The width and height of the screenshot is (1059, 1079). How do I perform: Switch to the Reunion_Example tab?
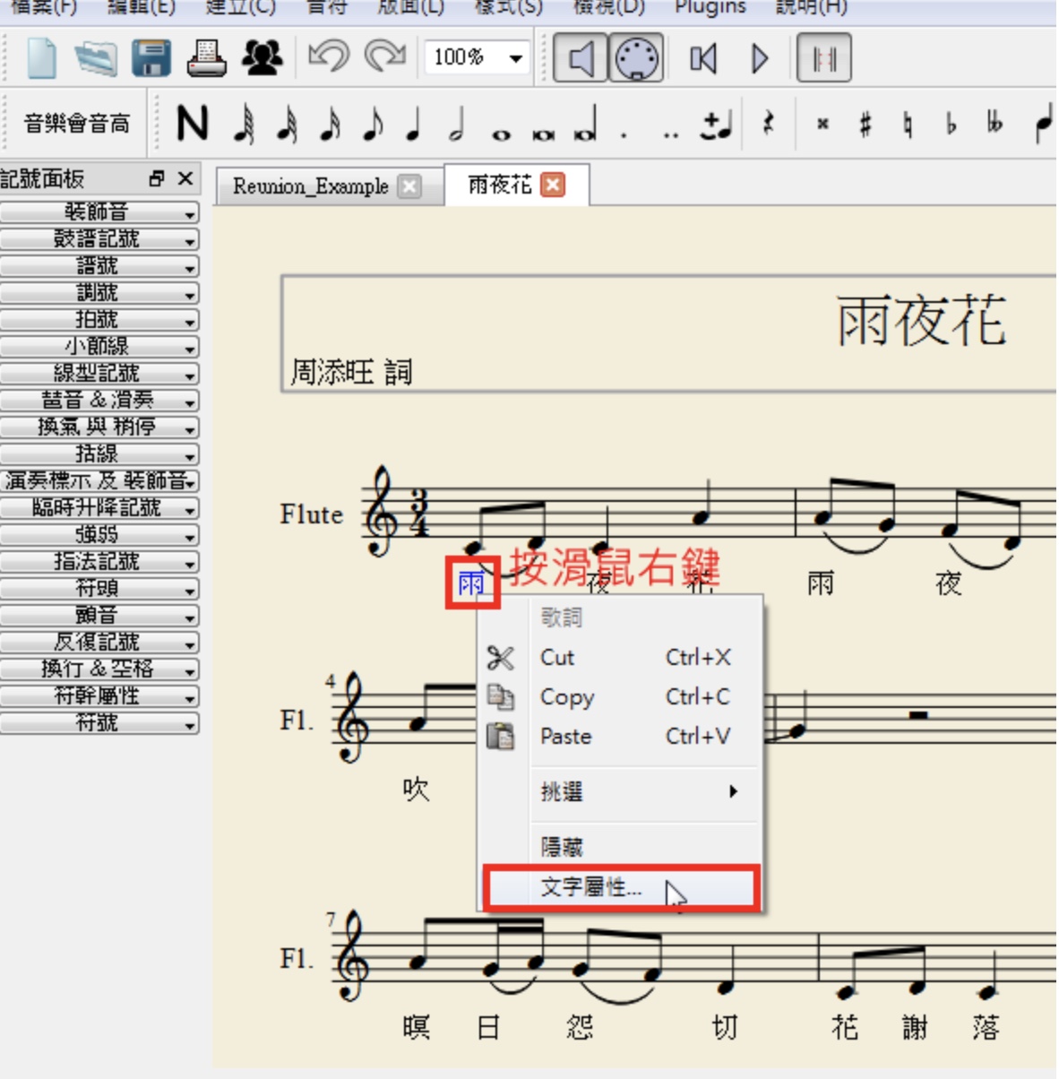point(310,186)
